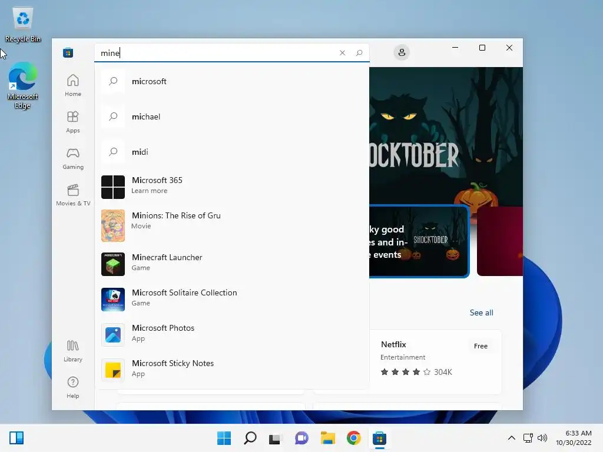
Task: Go to the Gaming section
Action: [x=72, y=158]
